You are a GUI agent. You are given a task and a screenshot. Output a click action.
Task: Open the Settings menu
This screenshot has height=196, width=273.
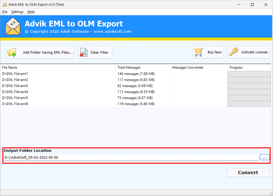coord(17,12)
